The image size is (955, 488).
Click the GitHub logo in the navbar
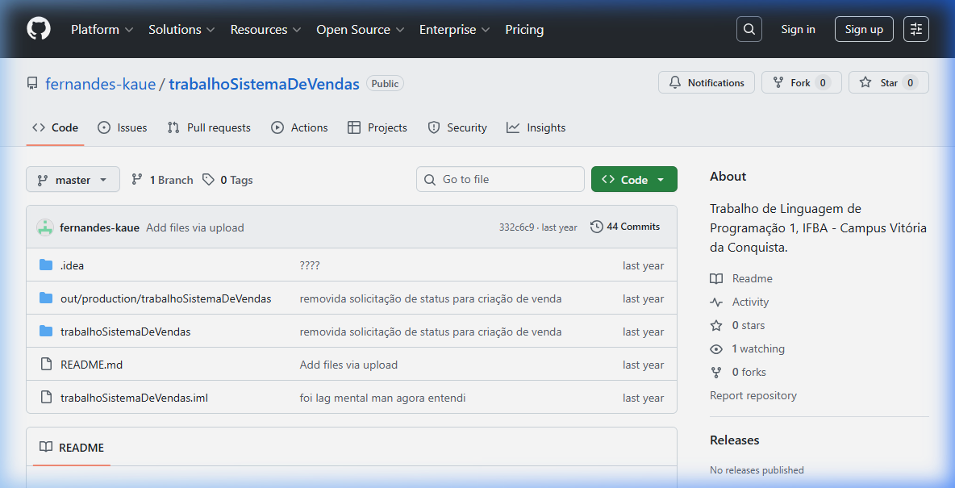[x=38, y=28]
